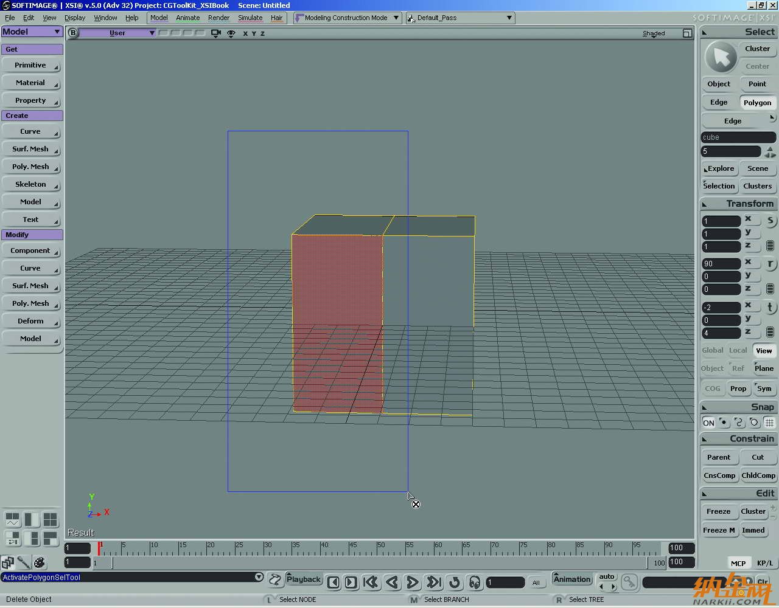This screenshot has width=779, height=608.
Task: Switch transform mode to Local
Action: [738, 350]
